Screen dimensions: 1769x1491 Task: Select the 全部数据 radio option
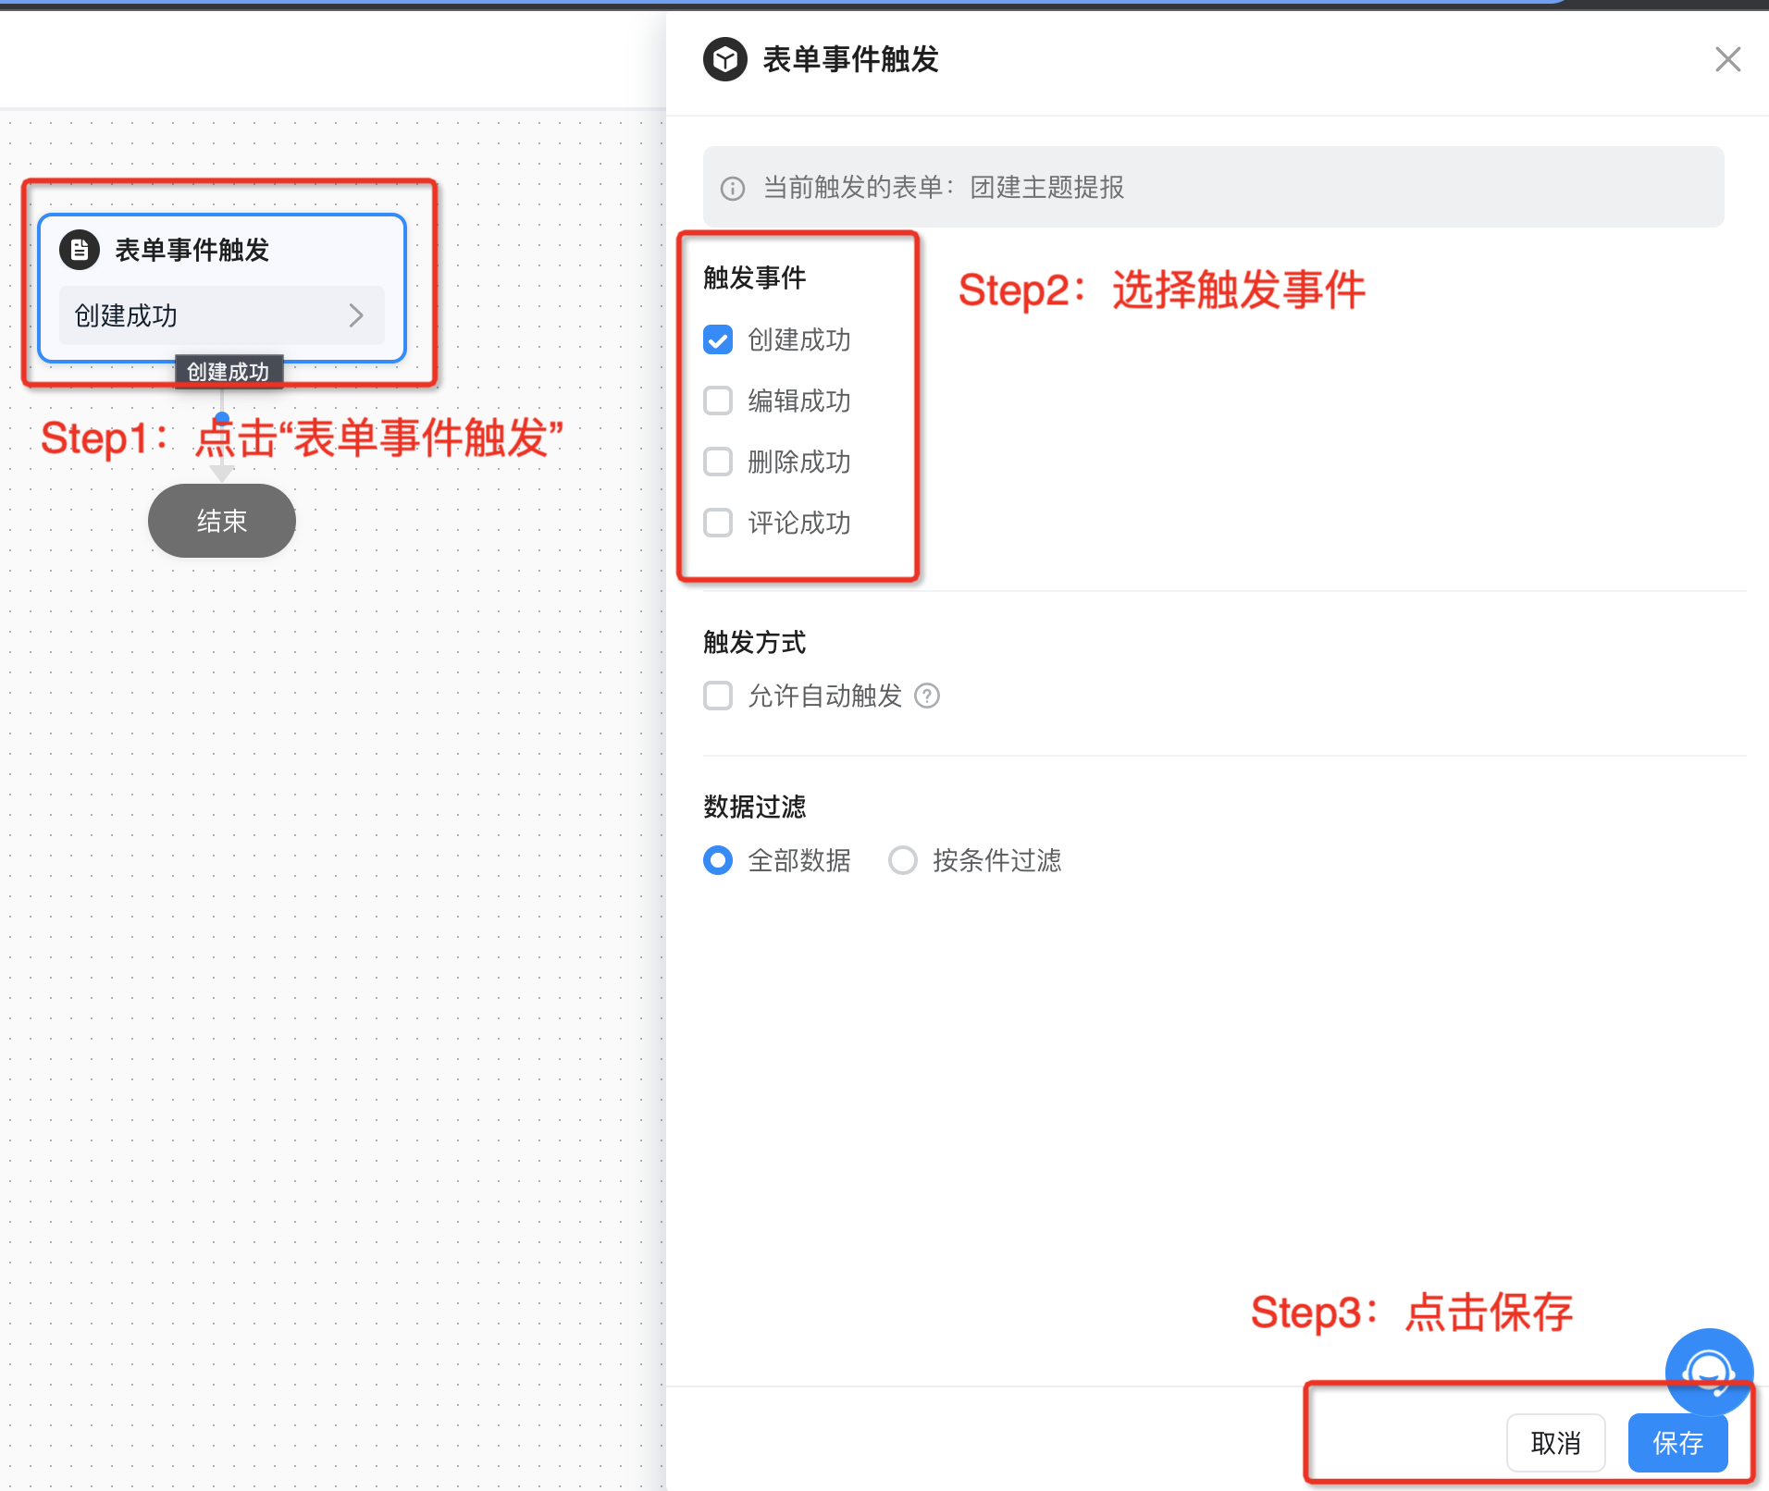[718, 860]
